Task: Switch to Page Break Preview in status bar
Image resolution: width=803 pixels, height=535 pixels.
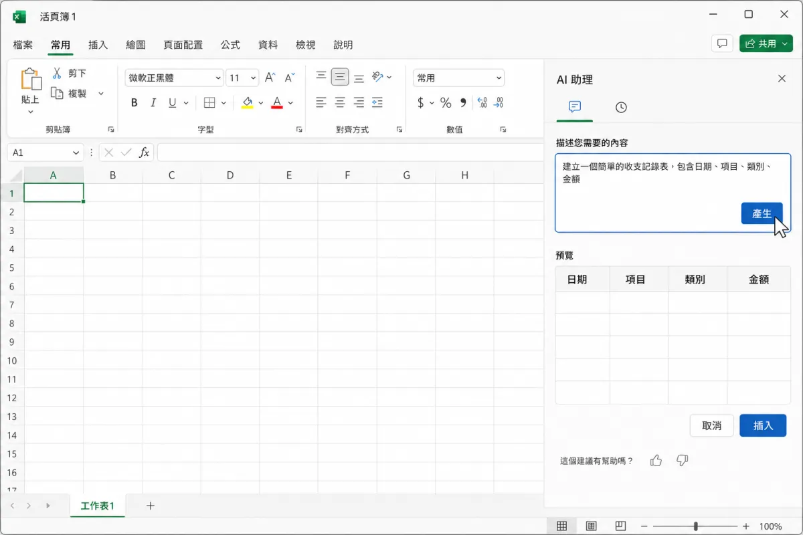Action: coord(620,526)
